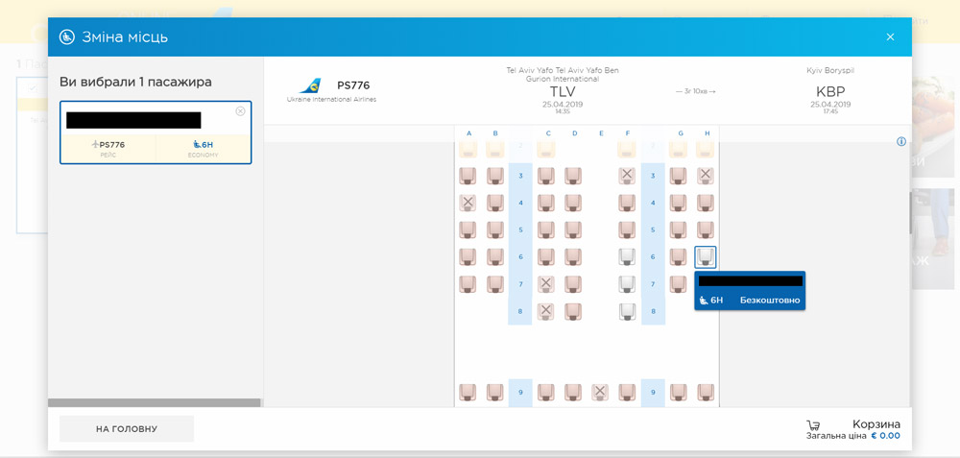This screenshot has height=458, width=960.
Task: Select seat 6D in row six
Action: pyautogui.click(x=573, y=256)
